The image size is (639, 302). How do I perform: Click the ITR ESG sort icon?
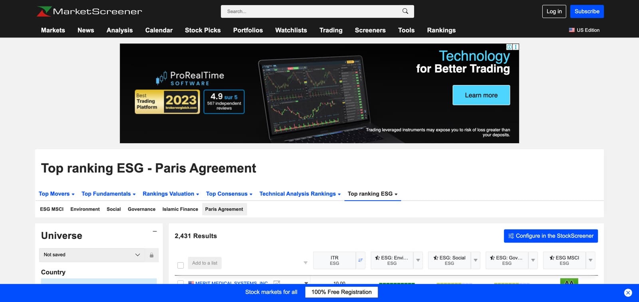click(360, 260)
